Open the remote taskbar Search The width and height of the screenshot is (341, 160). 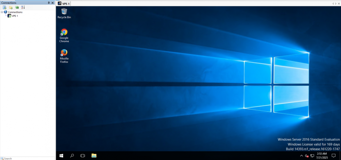coord(72,155)
